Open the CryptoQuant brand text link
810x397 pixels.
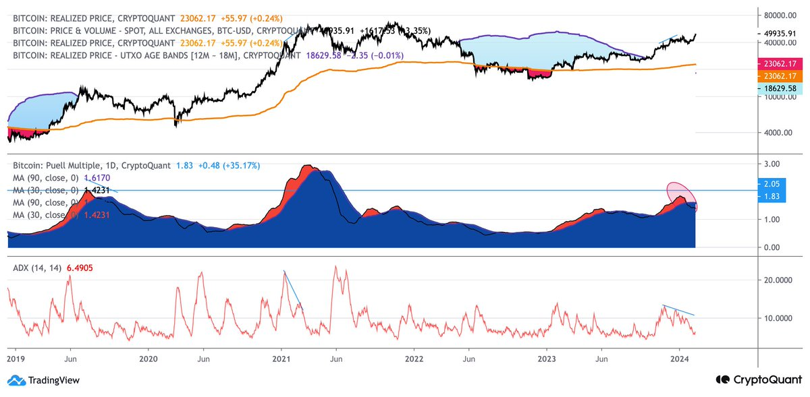pos(765,380)
